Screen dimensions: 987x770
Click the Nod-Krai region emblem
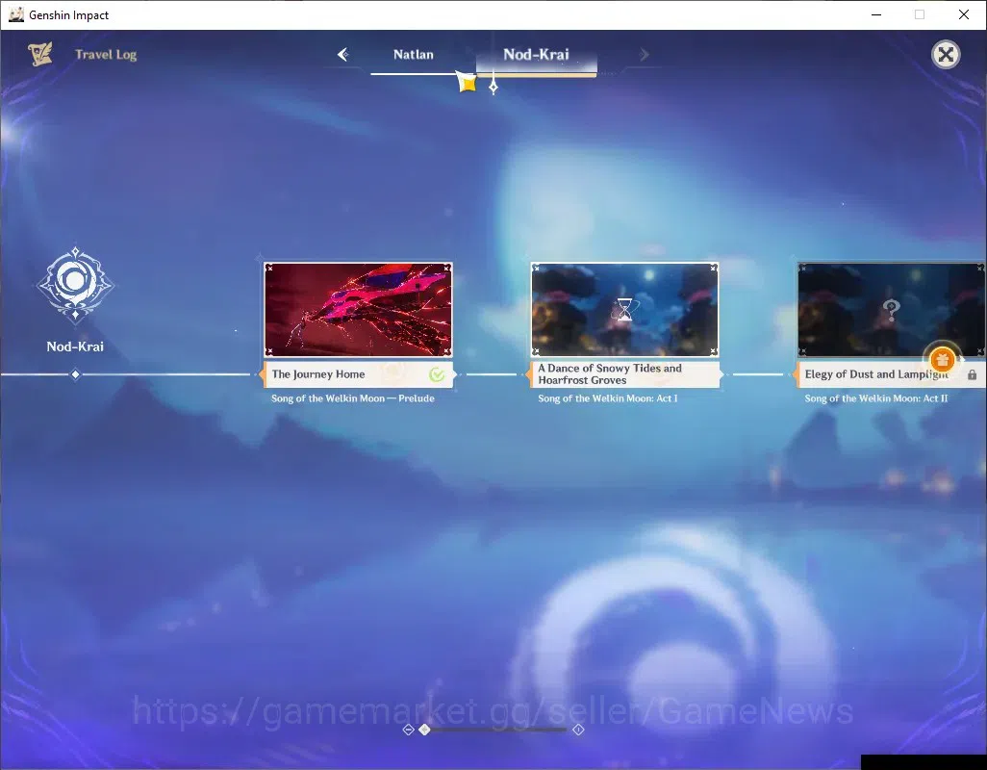point(76,285)
